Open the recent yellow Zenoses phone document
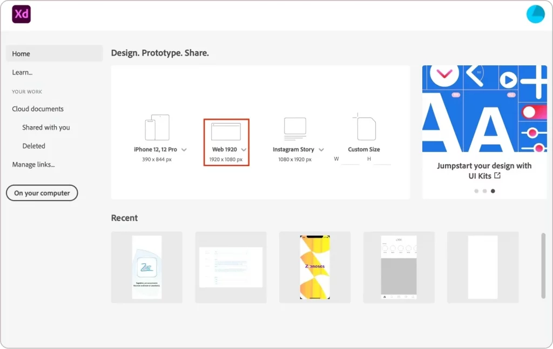Image resolution: width=553 pixels, height=349 pixels. point(315,268)
